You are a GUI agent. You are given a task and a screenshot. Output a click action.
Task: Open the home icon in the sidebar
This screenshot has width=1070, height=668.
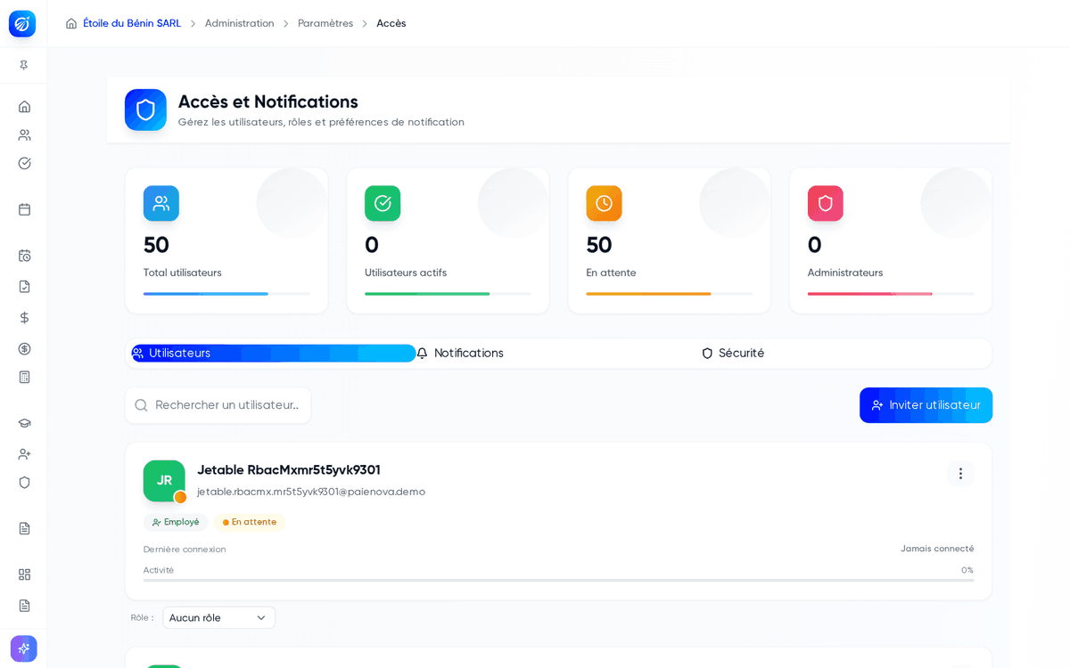(24, 106)
